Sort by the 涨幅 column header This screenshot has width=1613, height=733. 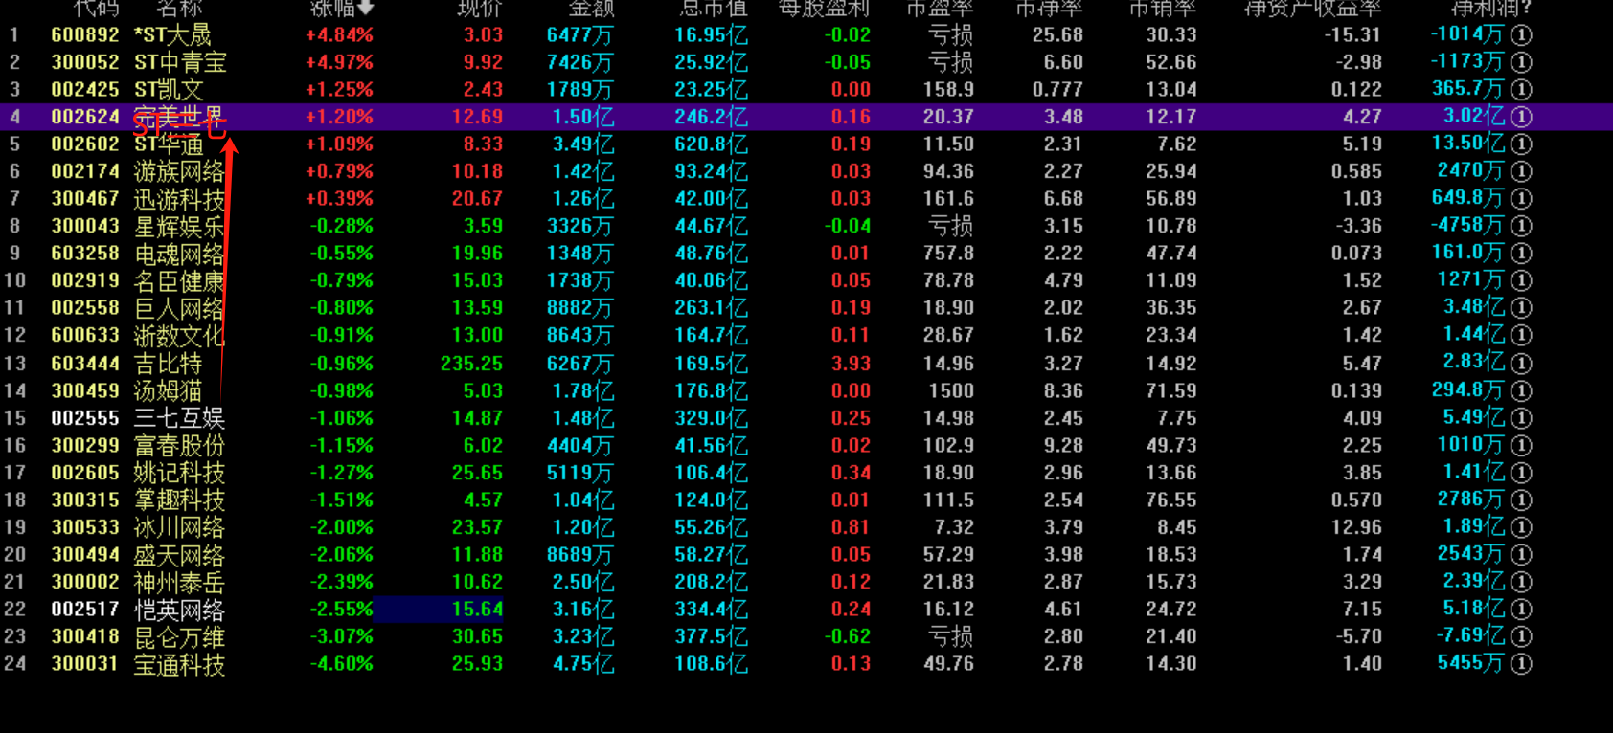[x=342, y=9]
